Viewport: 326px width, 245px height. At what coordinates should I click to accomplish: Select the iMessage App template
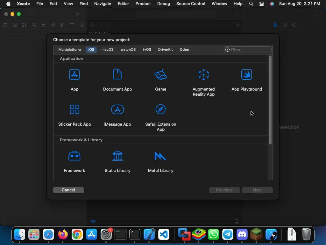pos(117,109)
